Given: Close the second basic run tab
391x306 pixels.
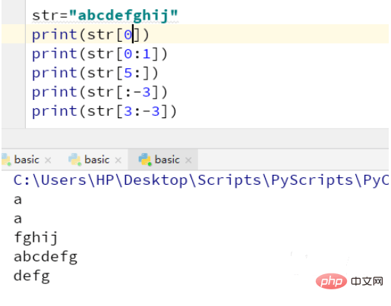Looking at the screenshot, I should point(118,160).
